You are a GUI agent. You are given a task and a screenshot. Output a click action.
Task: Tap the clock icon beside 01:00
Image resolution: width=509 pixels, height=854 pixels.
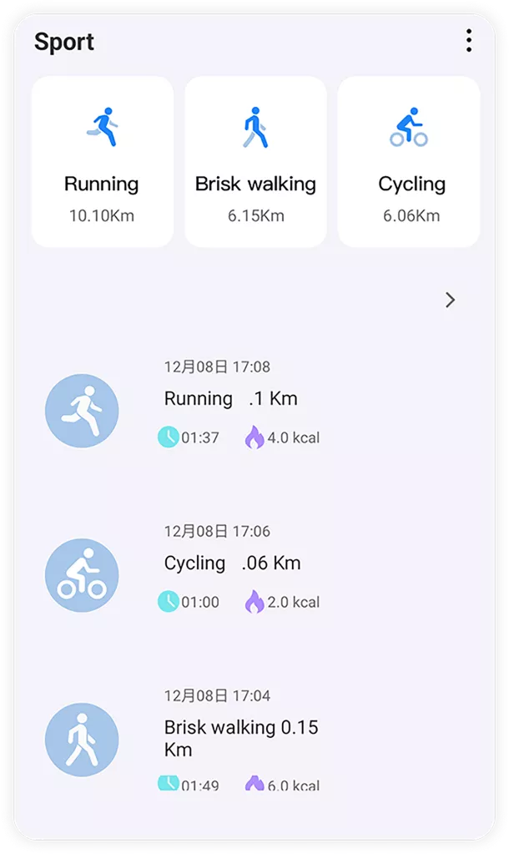(169, 601)
